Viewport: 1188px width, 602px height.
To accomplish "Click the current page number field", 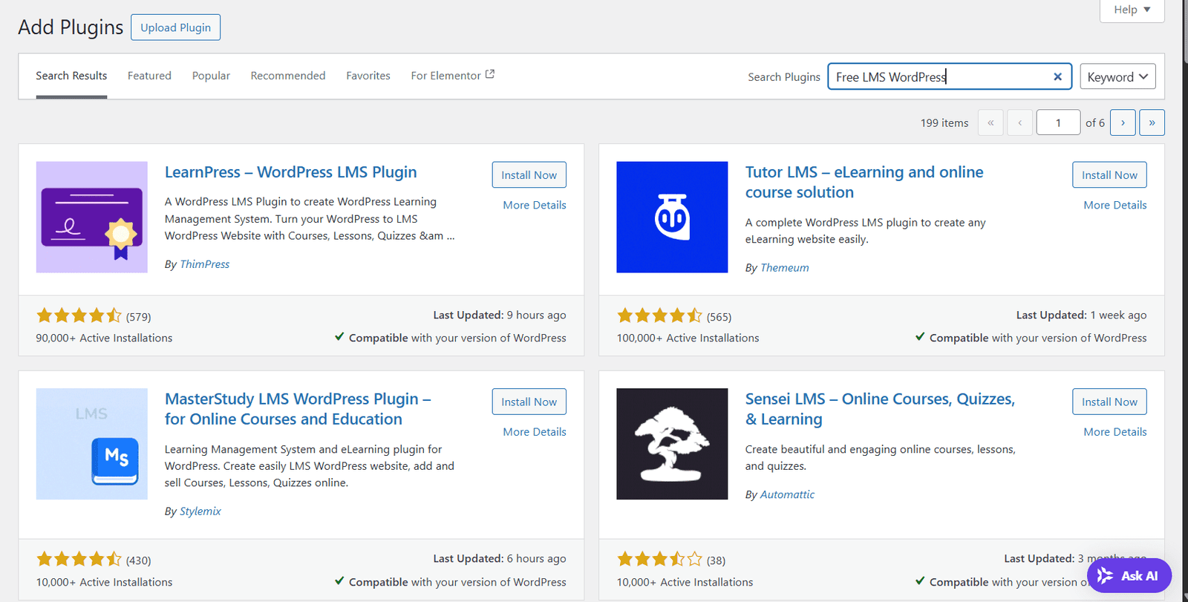I will 1058,122.
